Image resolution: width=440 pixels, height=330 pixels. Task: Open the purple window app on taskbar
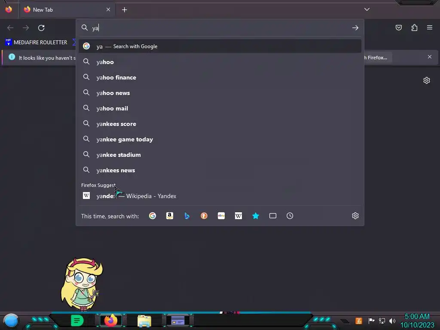pyautogui.click(x=177, y=321)
